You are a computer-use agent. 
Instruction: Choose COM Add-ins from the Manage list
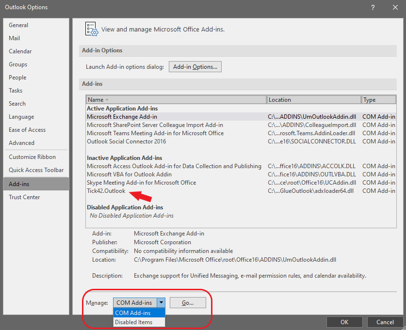[x=139, y=313]
